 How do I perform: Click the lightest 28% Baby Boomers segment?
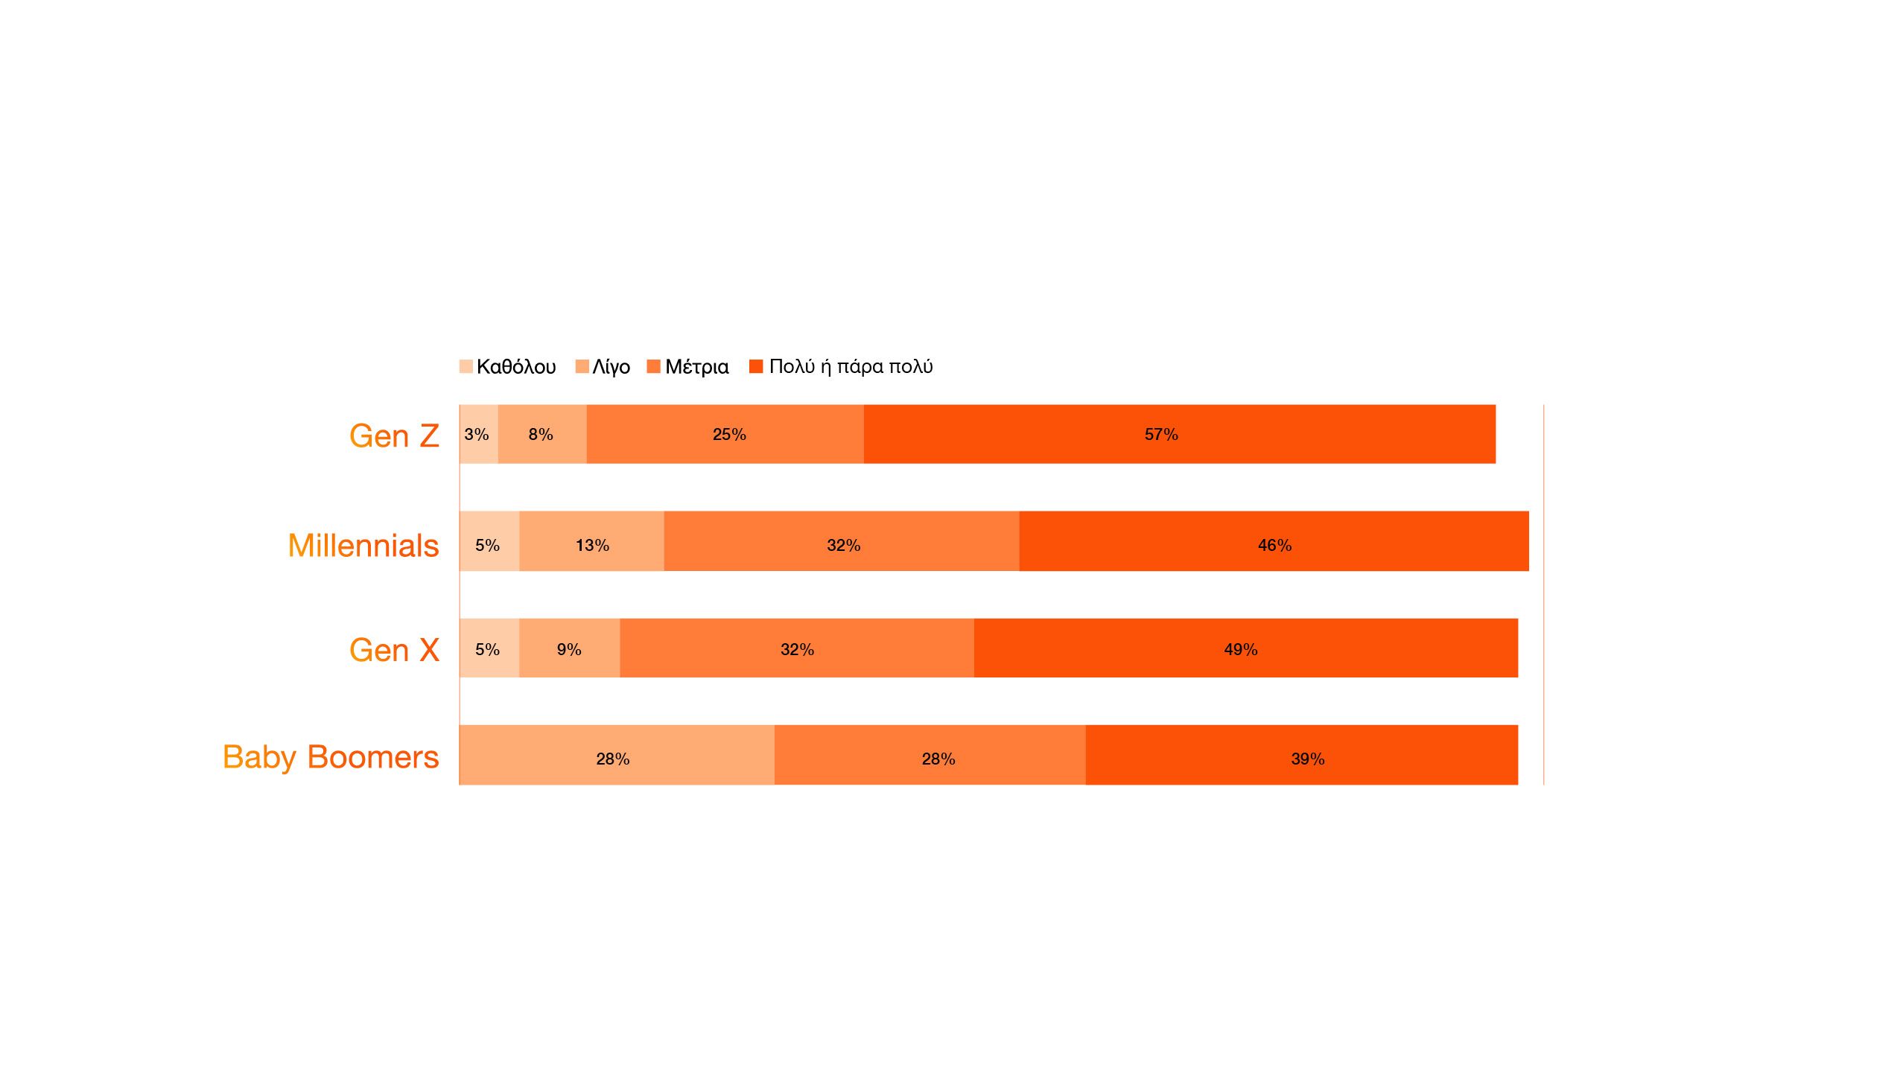pyautogui.click(x=617, y=755)
